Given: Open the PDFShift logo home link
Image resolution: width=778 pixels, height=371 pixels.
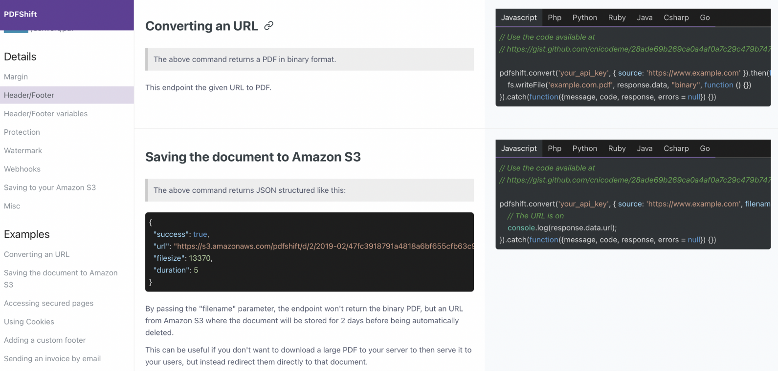Looking at the screenshot, I should point(21,14).
